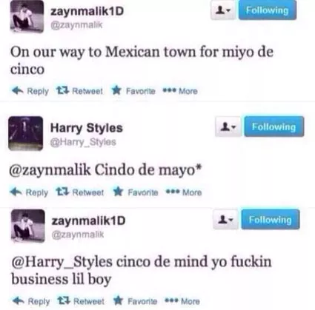
Task: Retweet the 'miyo de cinco' tweet
Action: pyautogui.click(x=79, y=91)
